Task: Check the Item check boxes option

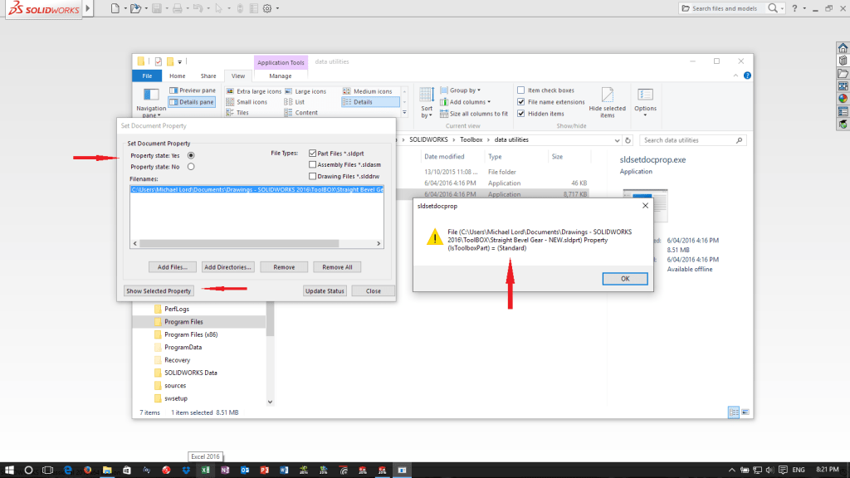Action: point(520,90)
